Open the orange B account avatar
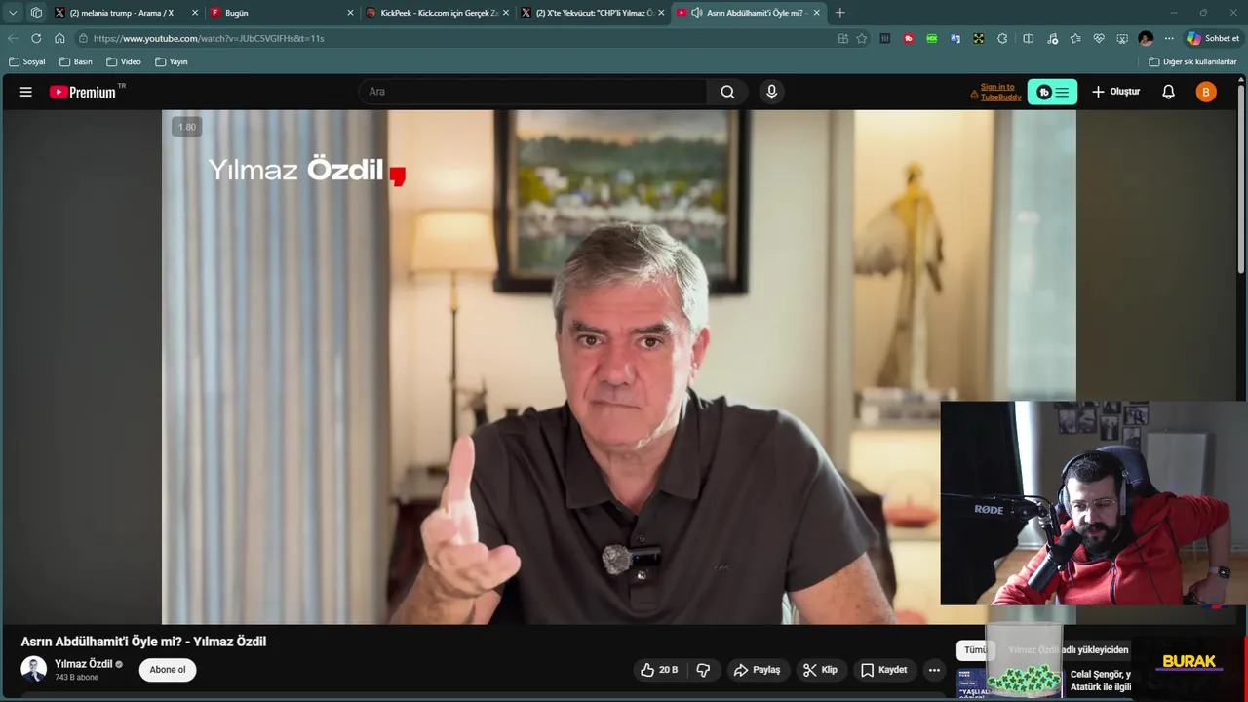The height and width of the screenshot is (702, 1248). click(1206, 92)
